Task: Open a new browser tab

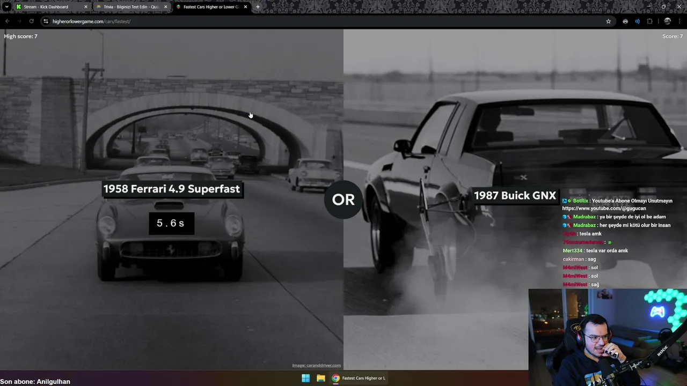Action: 258,7
